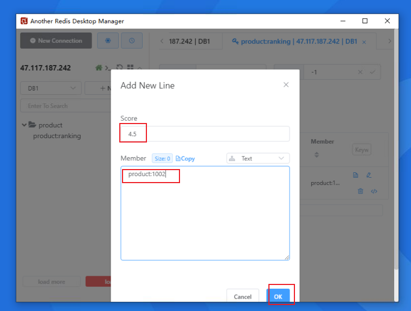Screen dimensions: 411x311
Task: Open the command log clock icon
Action: [132, 41]
